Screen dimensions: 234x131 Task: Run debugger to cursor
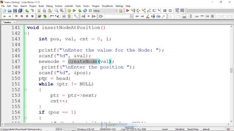133,11
